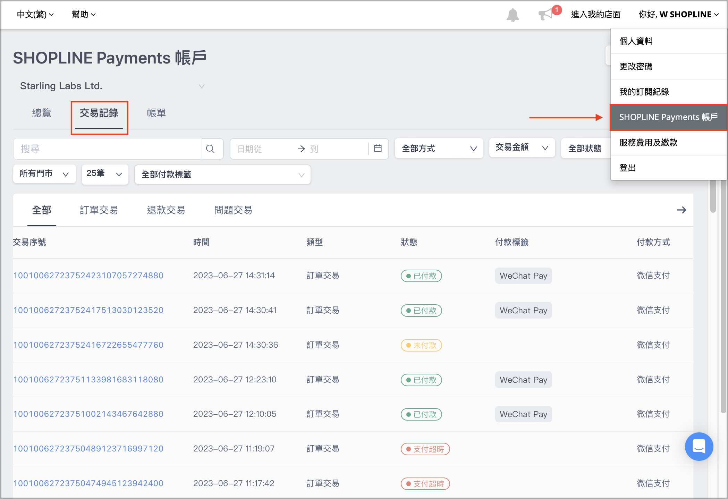
Task: Open the announcements megaphone icon
Action: pos(546,15)
